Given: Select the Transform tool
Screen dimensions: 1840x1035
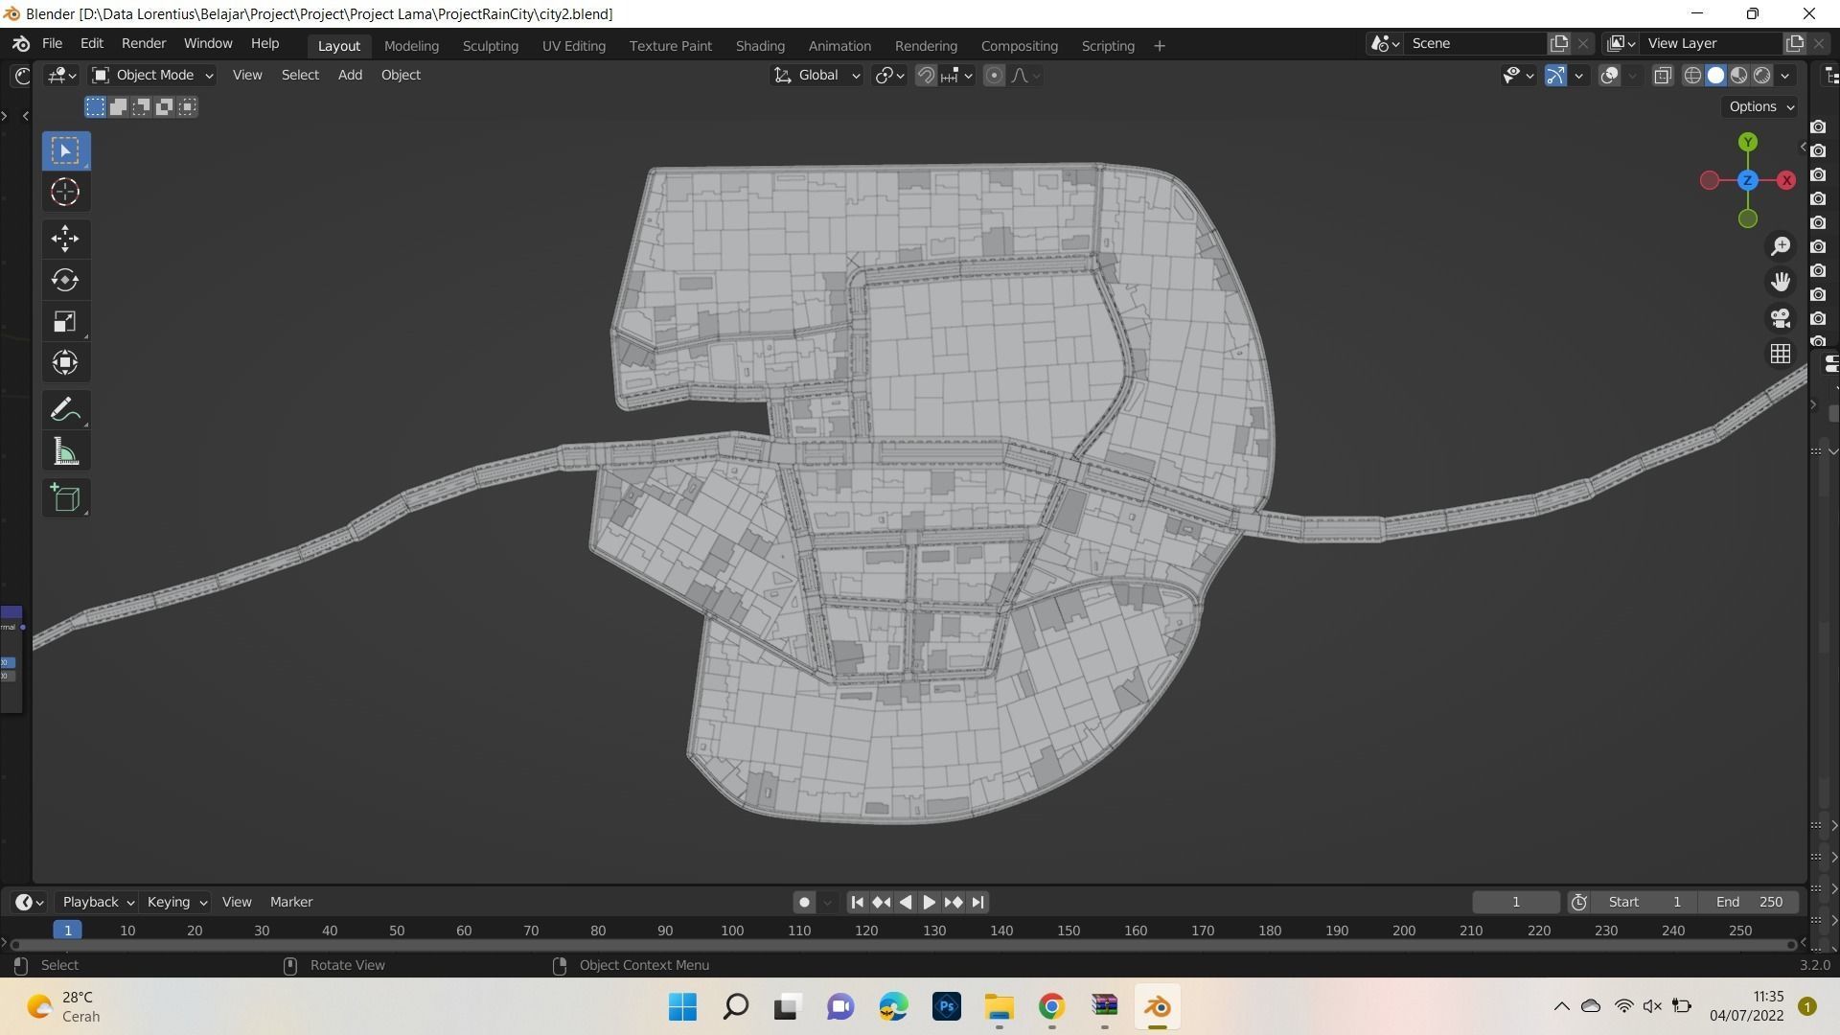Looking at the screenshot, I should (x=65, y=362).
